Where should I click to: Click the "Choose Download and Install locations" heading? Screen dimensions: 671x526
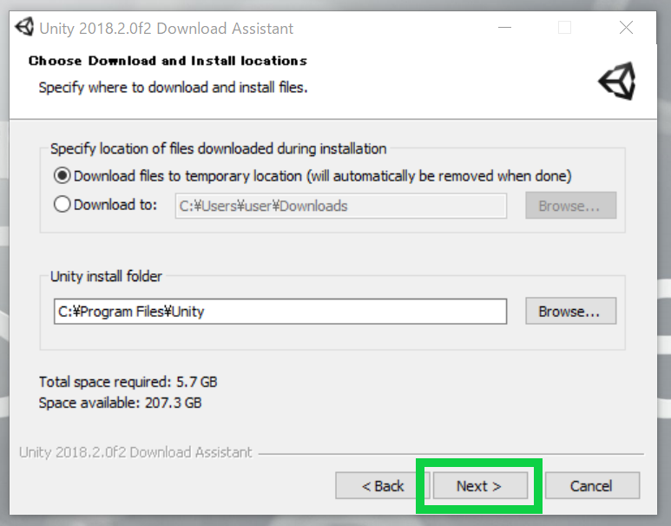[x=168, y=61]
